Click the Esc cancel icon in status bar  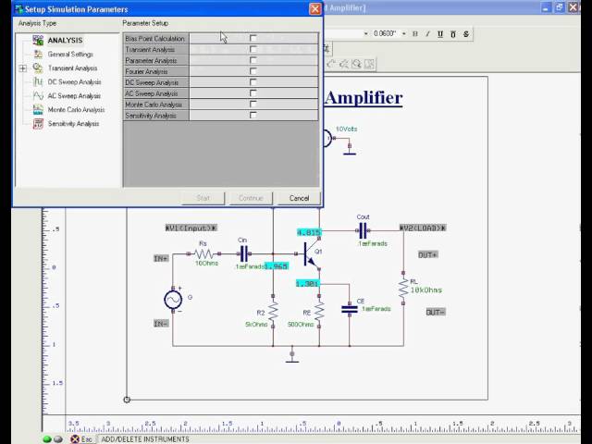[75, 439]
